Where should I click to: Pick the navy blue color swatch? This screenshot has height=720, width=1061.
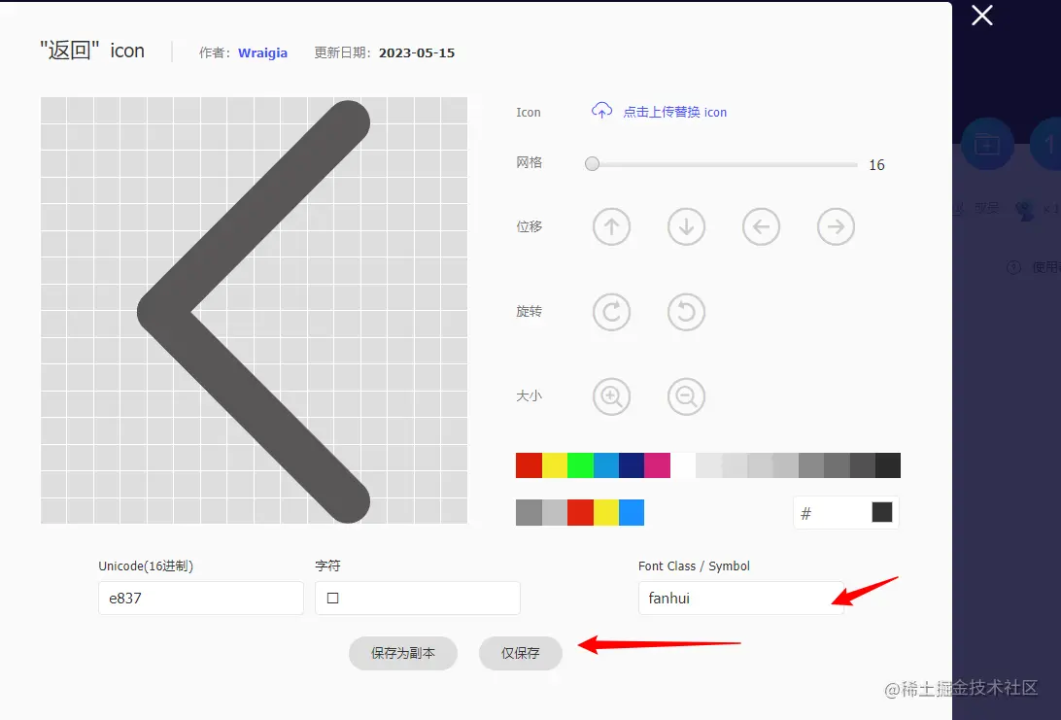[632, 465]
